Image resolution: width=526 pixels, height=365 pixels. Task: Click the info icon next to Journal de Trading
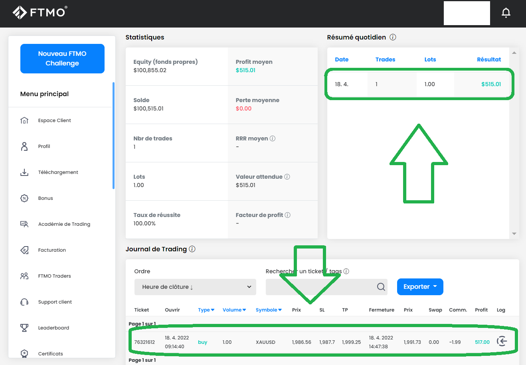click(x=192, y=249)
